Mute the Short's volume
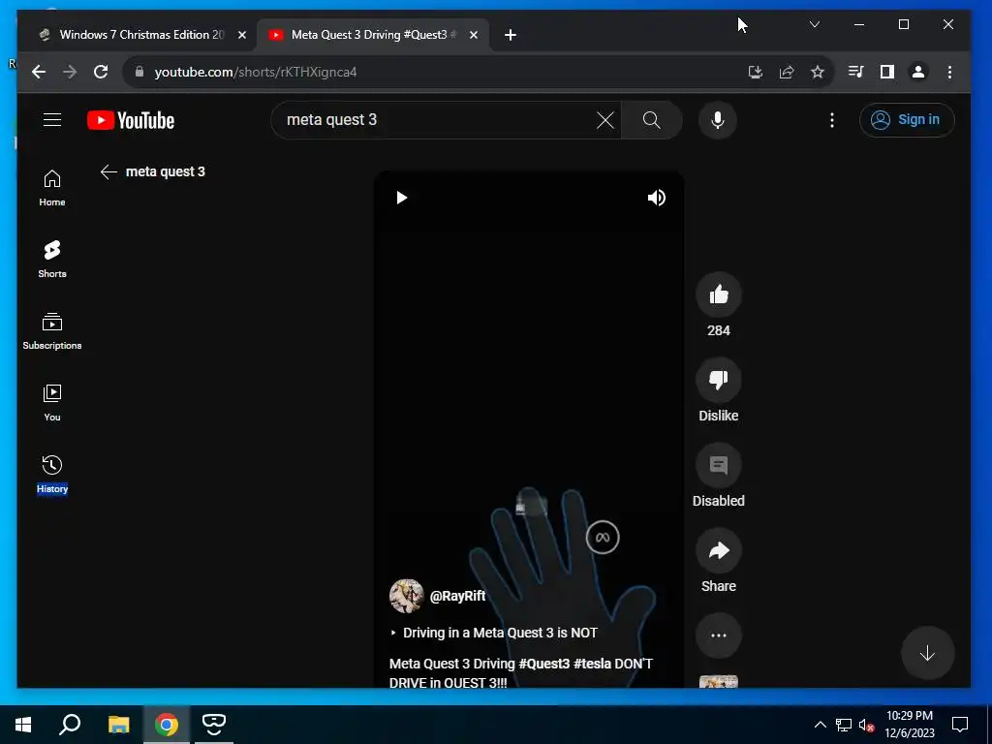 coord(657,198)
